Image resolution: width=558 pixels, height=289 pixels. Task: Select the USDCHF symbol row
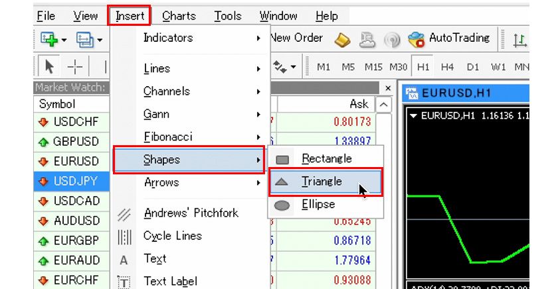pos(72,122)
